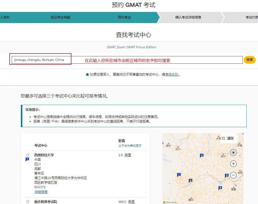Click the GMAT Focus Edition exam label
Viewport: 258px width, 204px height.
(x=131, y=47)
